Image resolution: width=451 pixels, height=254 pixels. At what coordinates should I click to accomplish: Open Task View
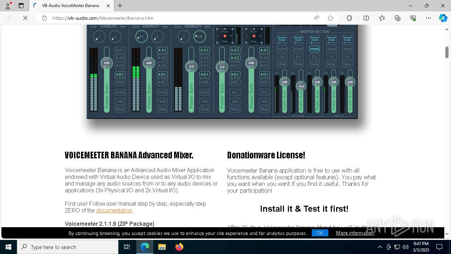point(127,247)
